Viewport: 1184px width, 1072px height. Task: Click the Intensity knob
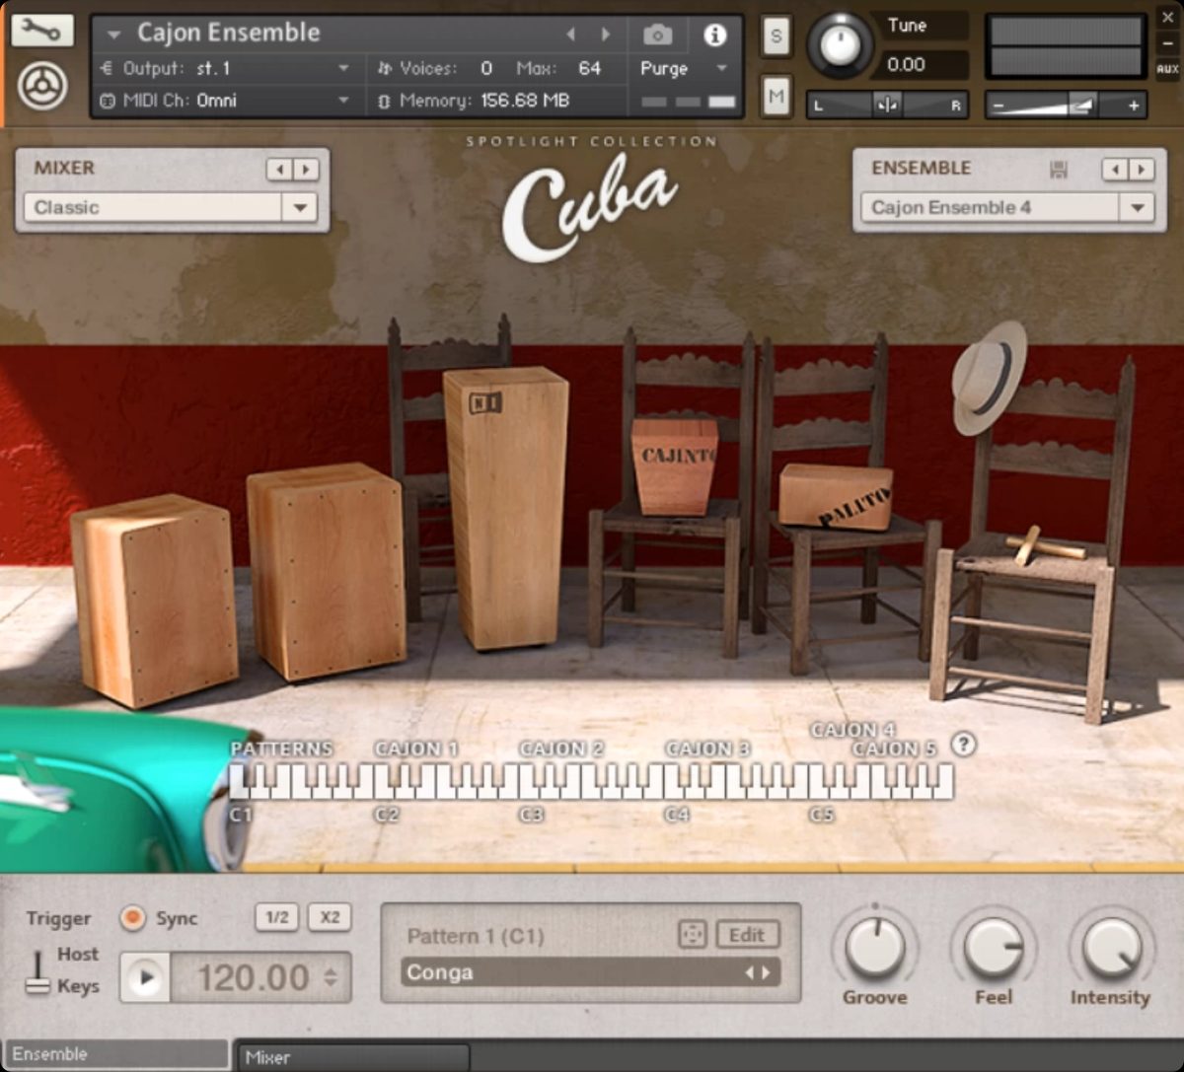click(1111, 946)
